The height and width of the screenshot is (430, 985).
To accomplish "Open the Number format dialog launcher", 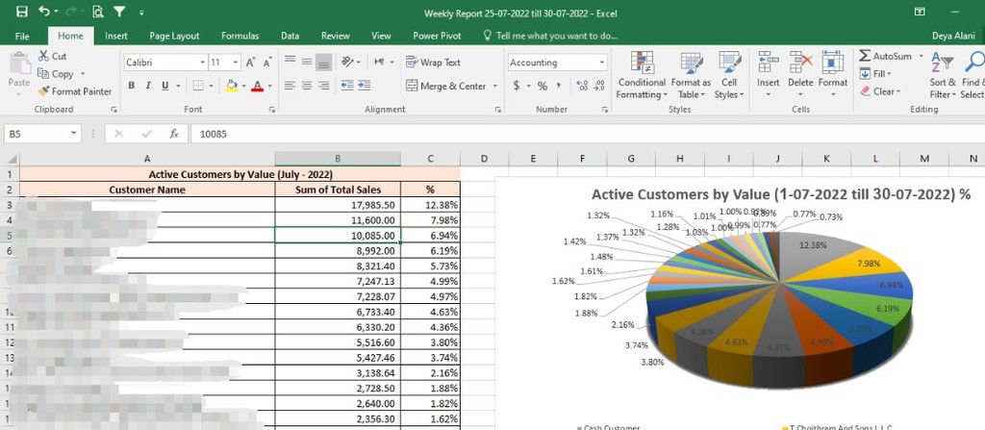I will point(605,110).
